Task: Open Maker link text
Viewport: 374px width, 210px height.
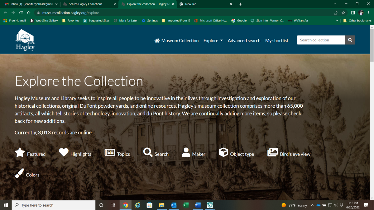Action: [199, 154]
